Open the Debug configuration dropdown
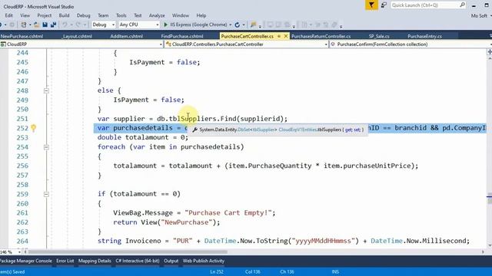This screenshot has height=276, width=492. coord(104,25)
